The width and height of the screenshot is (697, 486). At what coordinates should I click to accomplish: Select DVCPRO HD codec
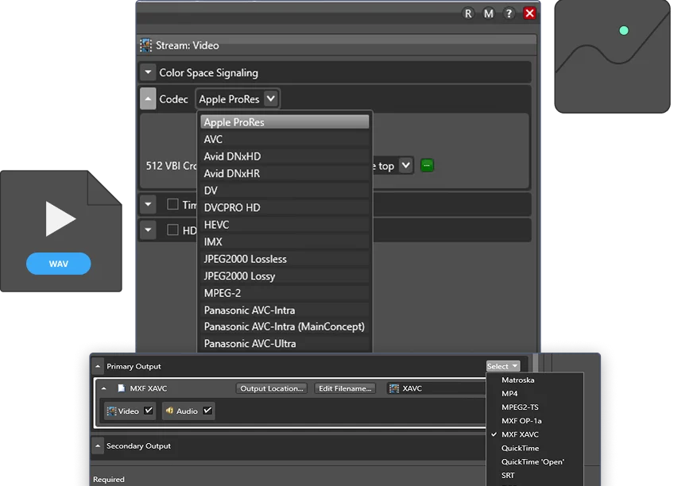point(285,207)
